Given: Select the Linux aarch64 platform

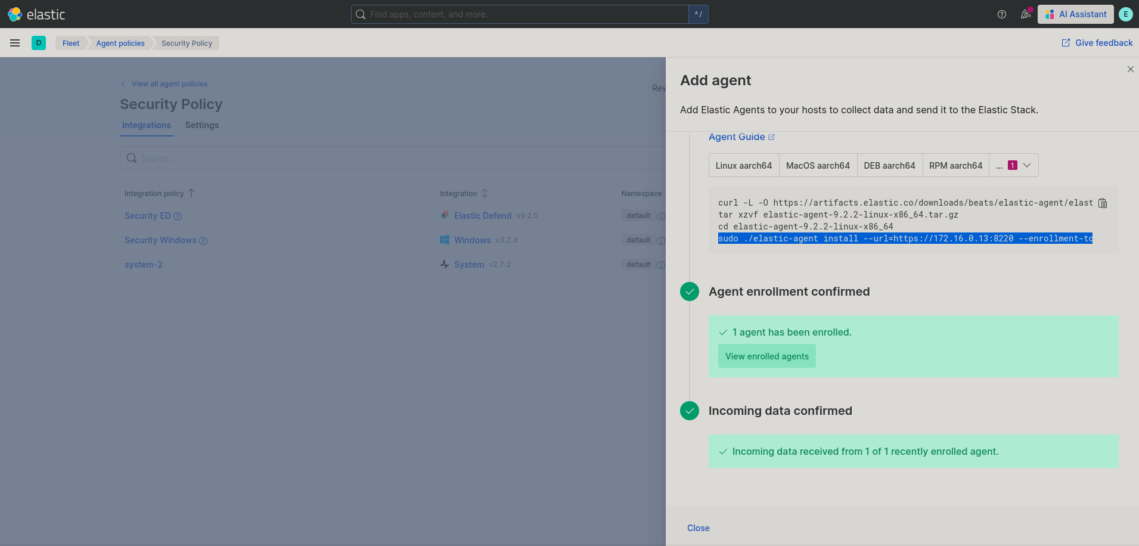Looking at the screenshot, I should coord(743,165).
